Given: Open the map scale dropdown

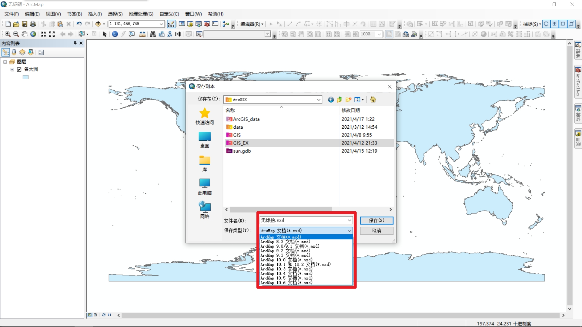Looking at the screenshot, I should [161, 24].
